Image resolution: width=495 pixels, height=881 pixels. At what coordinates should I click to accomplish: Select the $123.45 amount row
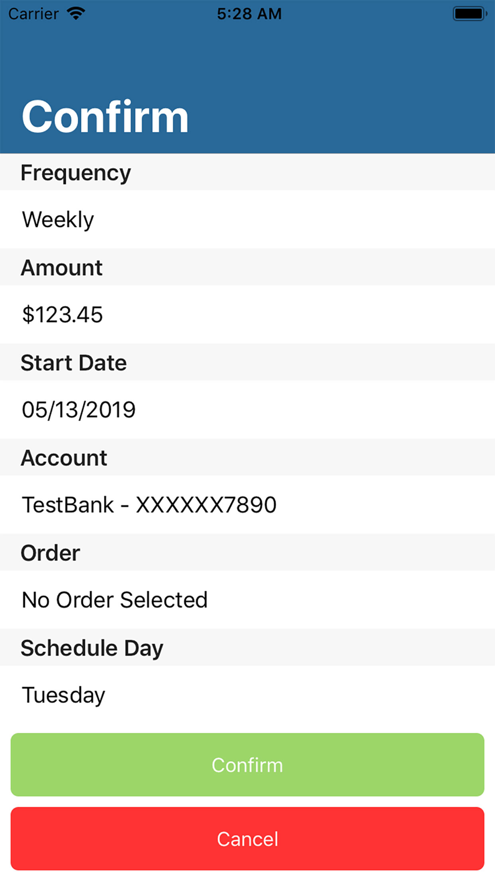coord(247,314)
